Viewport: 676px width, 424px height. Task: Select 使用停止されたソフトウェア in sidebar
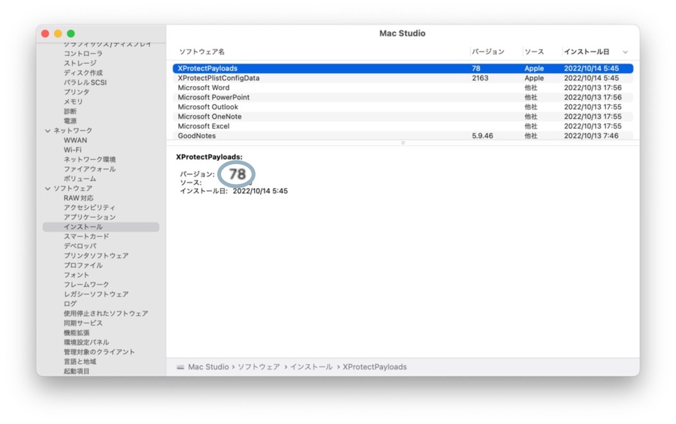click(x=106, y=314)
